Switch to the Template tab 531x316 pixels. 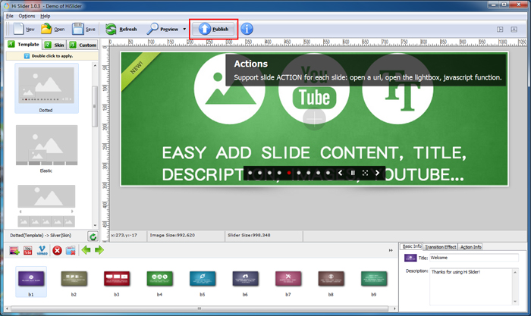(24, 44)
